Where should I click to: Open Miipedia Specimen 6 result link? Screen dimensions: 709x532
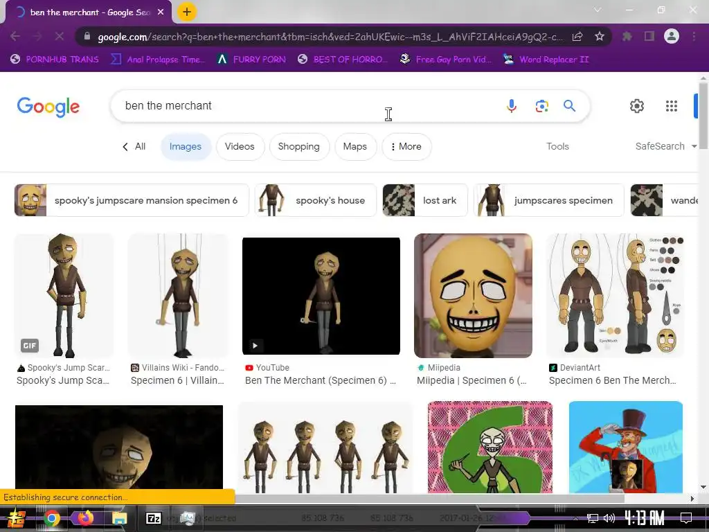tap(472, 380)
